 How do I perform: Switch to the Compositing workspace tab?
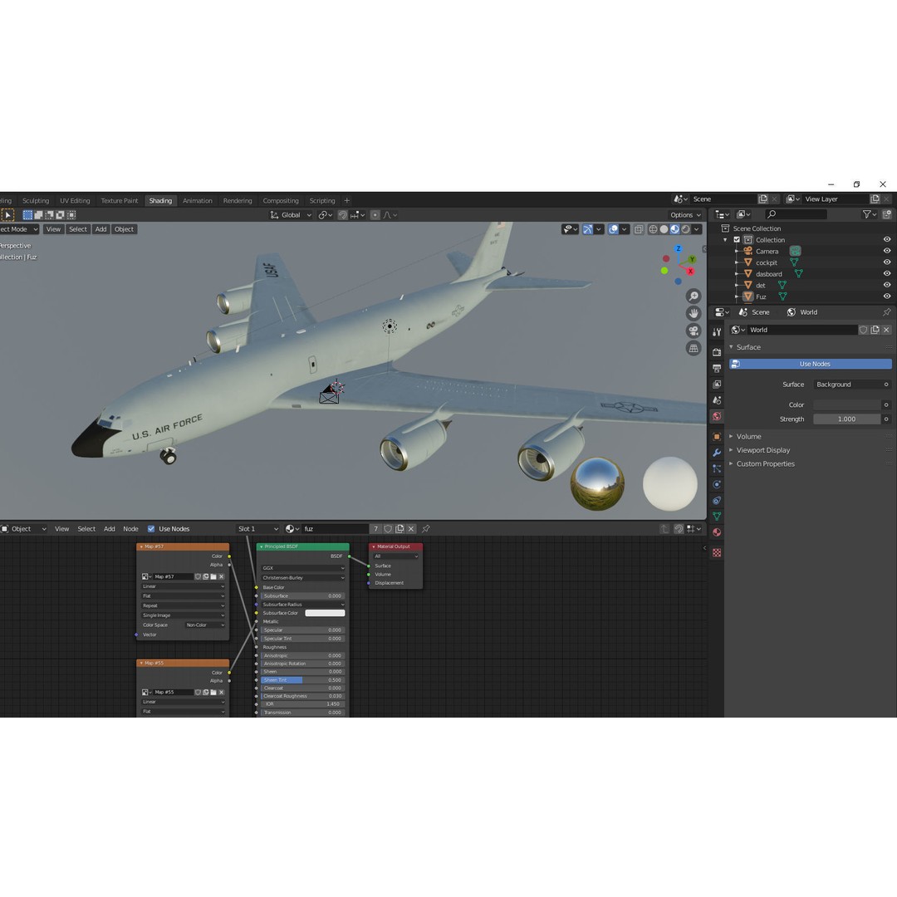coord(281,201)
